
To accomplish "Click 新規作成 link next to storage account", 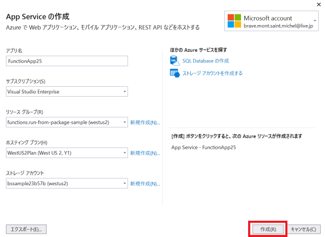I will pyautogui.click(x=145, y=184).
